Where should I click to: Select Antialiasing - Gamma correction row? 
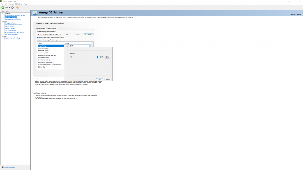coord(51,55)
